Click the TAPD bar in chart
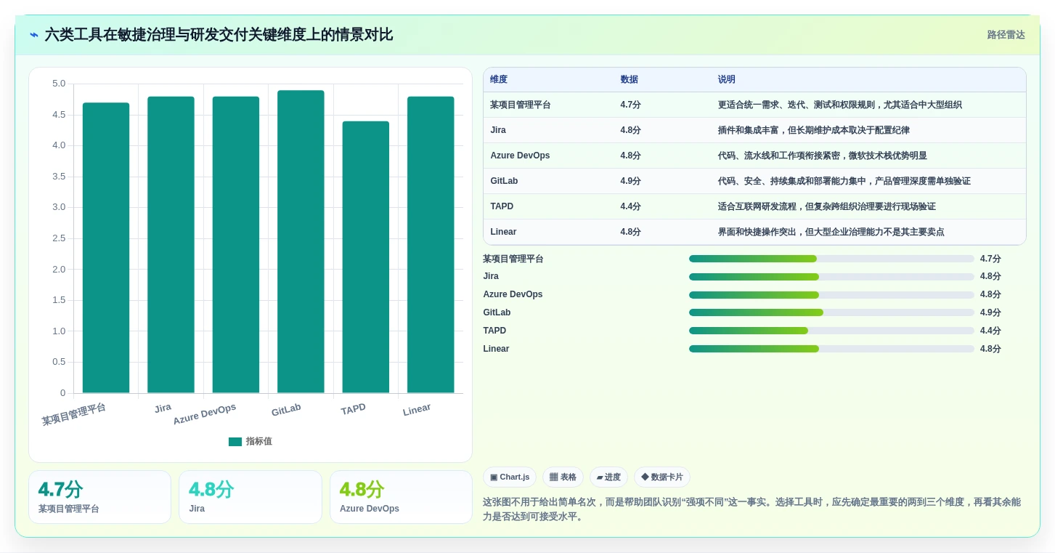 (366, 257)
